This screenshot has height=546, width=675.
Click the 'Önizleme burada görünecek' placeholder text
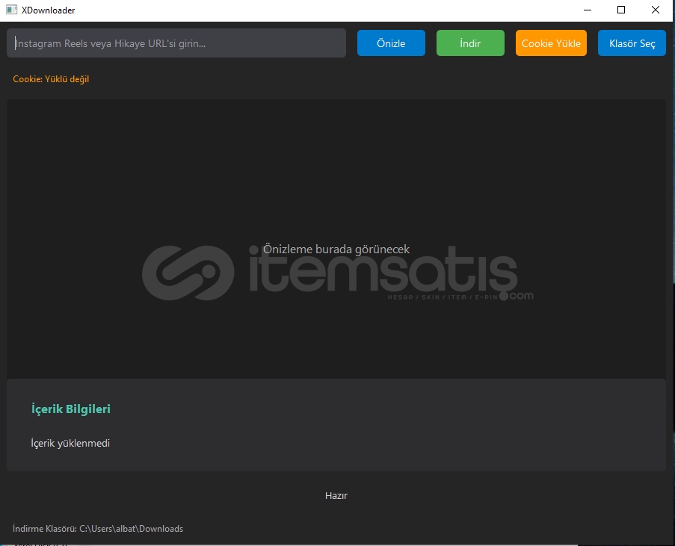(x=336, y=249)
